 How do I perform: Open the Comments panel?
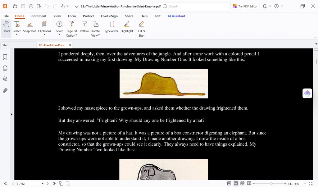[x=5, y=79]
